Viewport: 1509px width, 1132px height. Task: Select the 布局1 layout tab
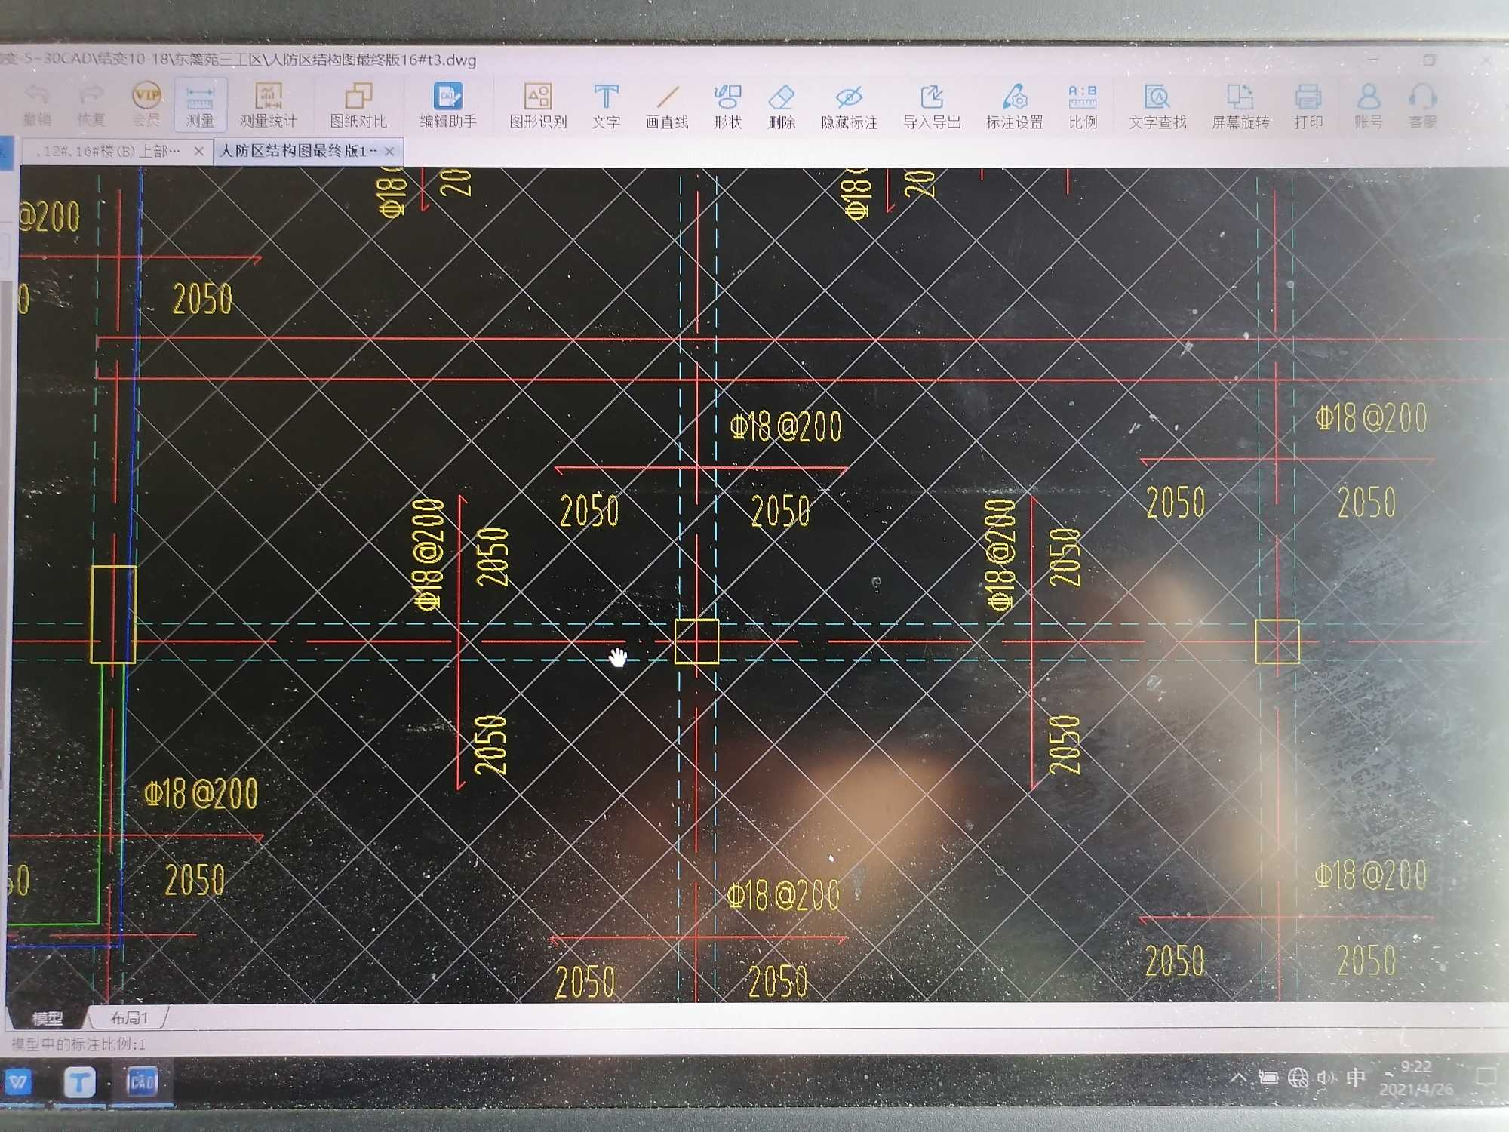point(129,1018)
